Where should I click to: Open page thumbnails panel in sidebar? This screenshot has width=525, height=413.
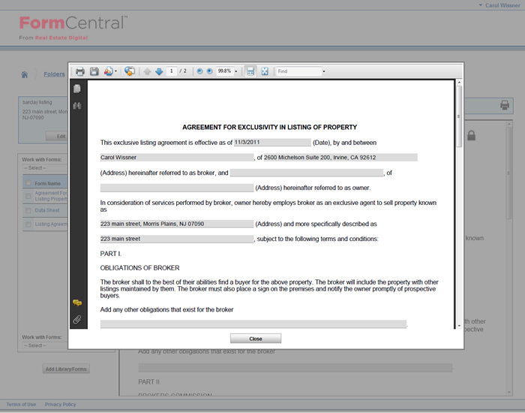click(x=77, y=89)
